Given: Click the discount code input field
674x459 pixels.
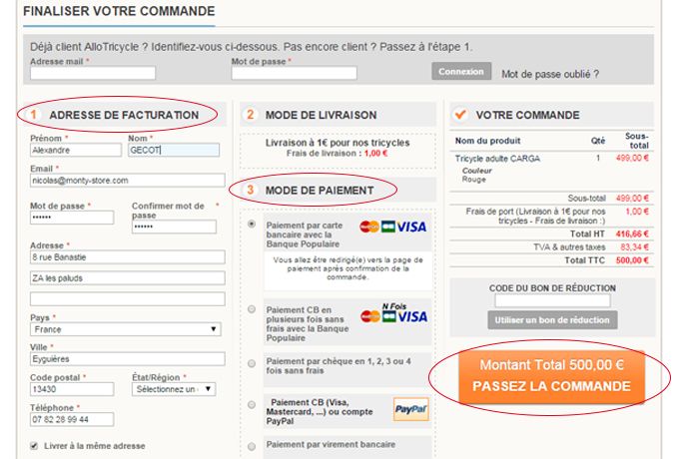Looking at the screenshot, I should [552, 300].
